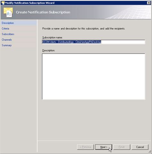Image resolution: width=152 pixels, height=154 pixels.
Task: Click the envelope subscription header icon
Action: pyautogui.click(x=8, y=12)
